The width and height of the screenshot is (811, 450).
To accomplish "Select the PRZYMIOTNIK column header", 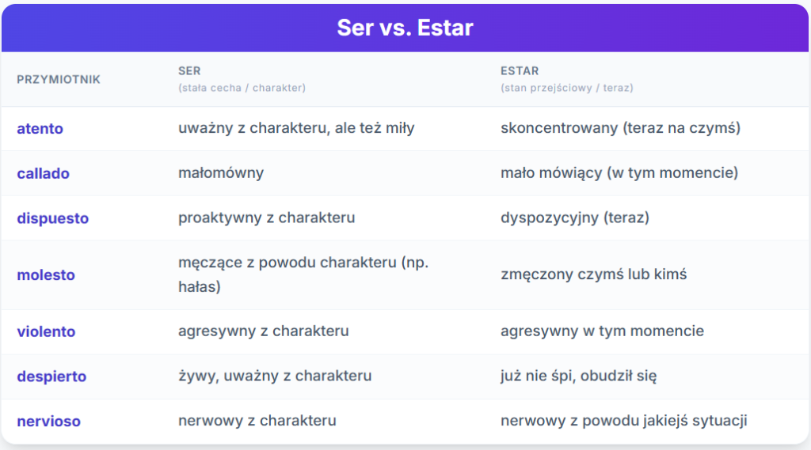I will point(59,80).
